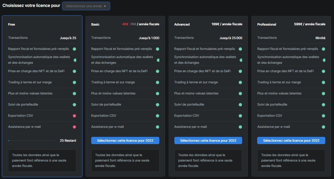This screenshot has width=334, height=179.
Task: Click the green check for Assistance par e-mail in Professional
Action: (x=323, y=127)
